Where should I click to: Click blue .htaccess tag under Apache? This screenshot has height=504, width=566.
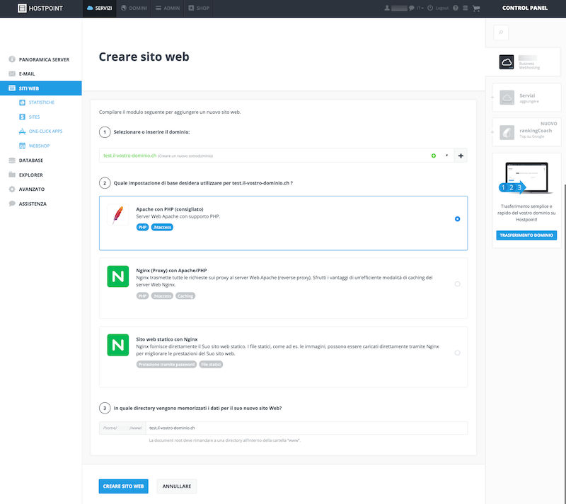[162, 228]
